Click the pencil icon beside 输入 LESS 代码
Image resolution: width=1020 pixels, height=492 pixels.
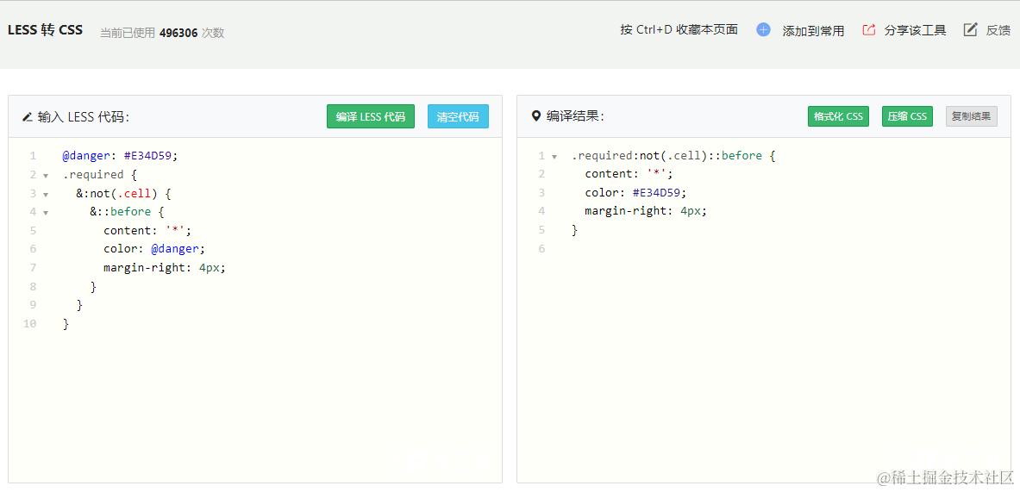pyautogui.click(x=28, y=117)
